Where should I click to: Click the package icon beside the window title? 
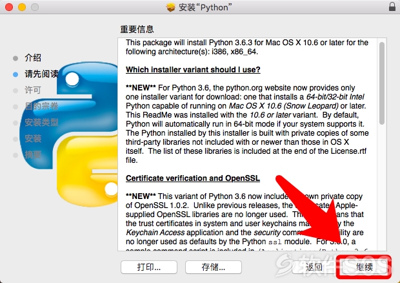pyautogui.click(x=171, y=7)
